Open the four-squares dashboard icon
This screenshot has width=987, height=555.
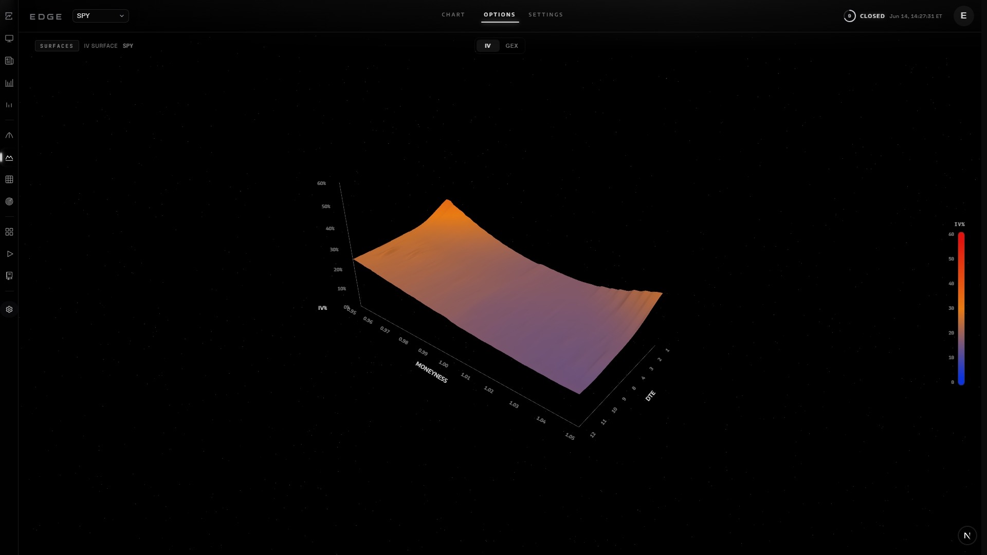[x=9, y=232]
